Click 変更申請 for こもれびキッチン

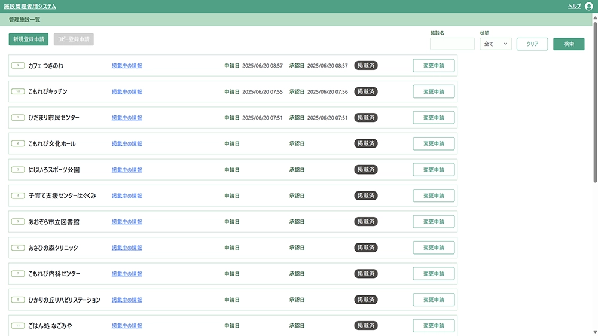tap(434, 91)
